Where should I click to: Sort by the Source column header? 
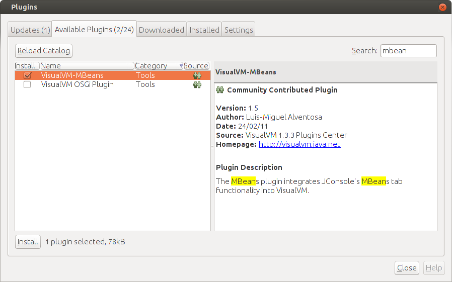(196, 66)
